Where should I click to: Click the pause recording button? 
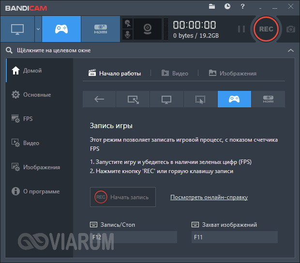(241, 29)
